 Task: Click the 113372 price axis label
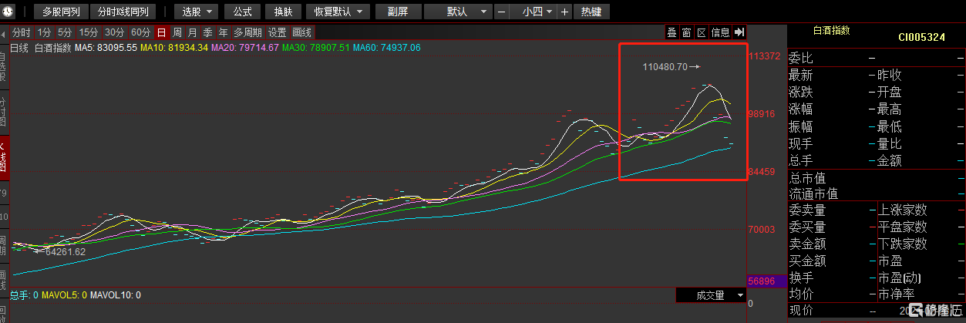tap(763, 56)
